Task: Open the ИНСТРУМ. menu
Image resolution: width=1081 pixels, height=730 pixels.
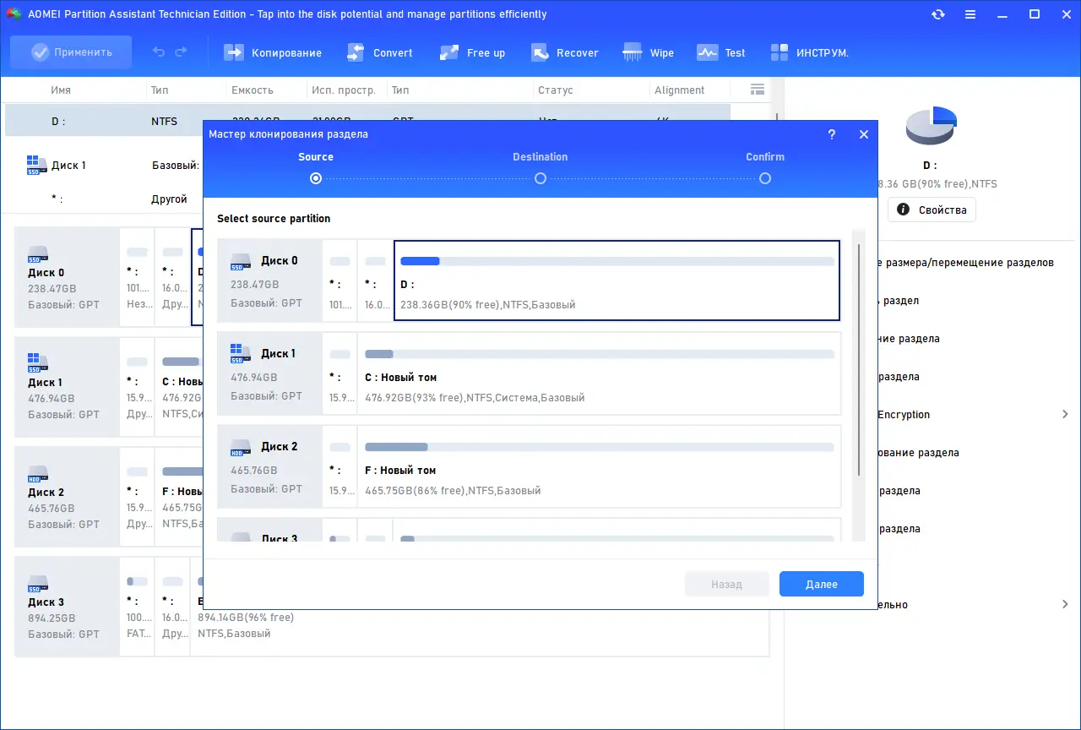Action: 809,52
